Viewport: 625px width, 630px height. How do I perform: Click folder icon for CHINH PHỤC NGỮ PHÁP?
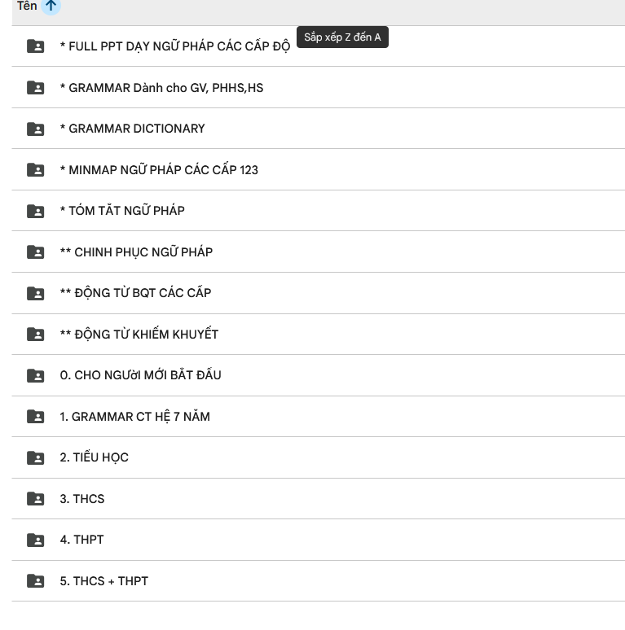click(36, 252)
